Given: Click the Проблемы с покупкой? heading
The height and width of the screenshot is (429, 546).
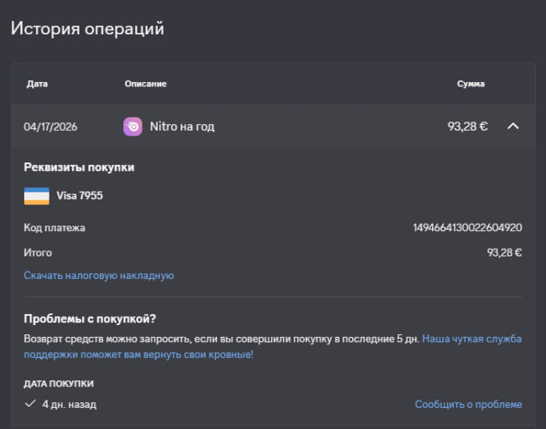Looking at the screenshot, I should click(90, 318).
